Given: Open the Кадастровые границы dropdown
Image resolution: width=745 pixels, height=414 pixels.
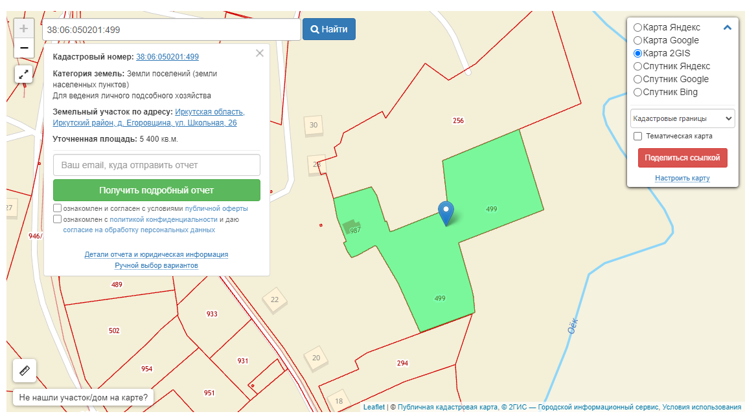Looking at the screenshot, I should point(682,118).
